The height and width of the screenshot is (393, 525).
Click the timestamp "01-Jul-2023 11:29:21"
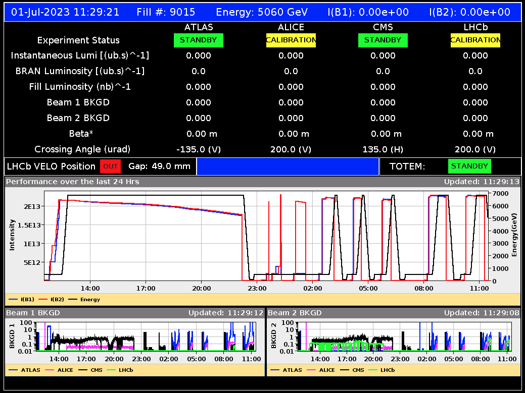65,13
